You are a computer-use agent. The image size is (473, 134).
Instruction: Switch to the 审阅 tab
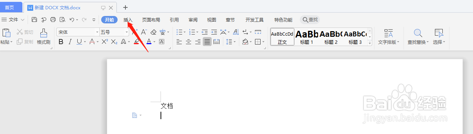click(193, 20)
